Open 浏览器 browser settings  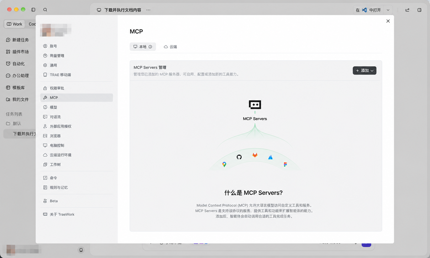tap(77, 136)
